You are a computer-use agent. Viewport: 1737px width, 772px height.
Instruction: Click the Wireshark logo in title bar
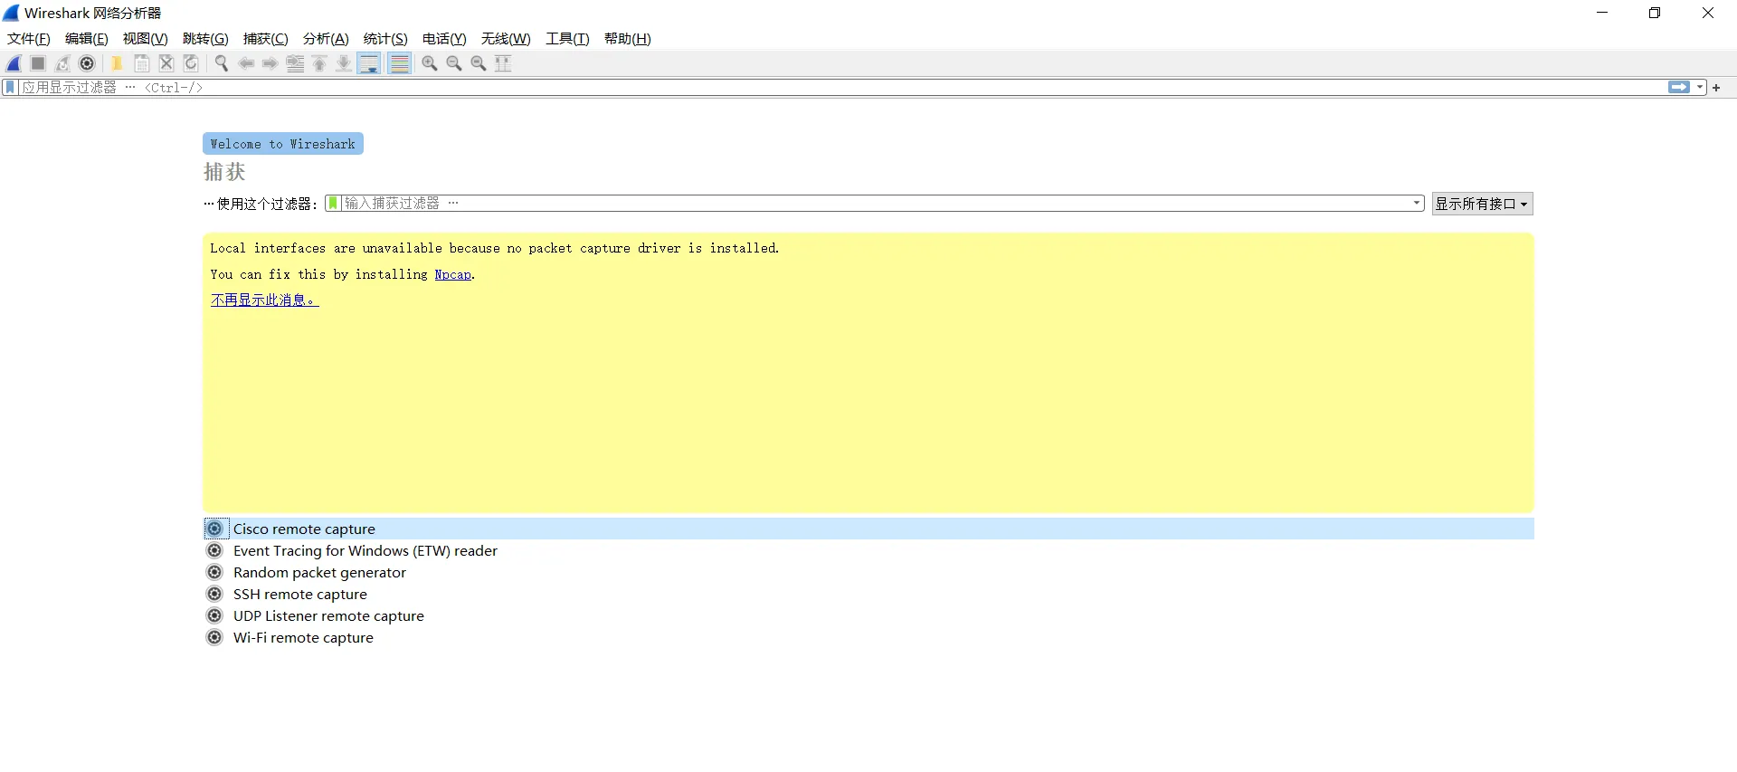11,13
